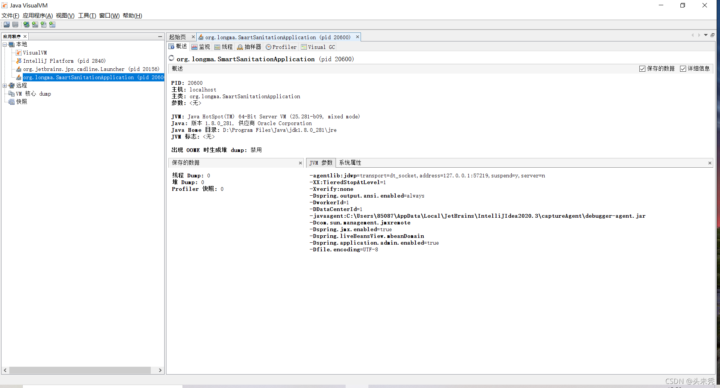Select the VM 核心 dump node
The width and height of the screenshot is (720, 388).
34,94
